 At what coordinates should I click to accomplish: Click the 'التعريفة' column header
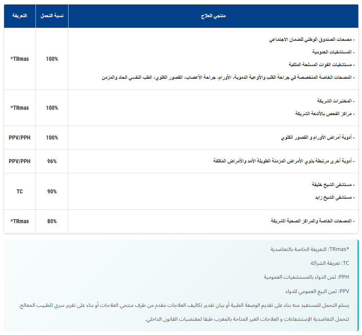tap(20, 16)
